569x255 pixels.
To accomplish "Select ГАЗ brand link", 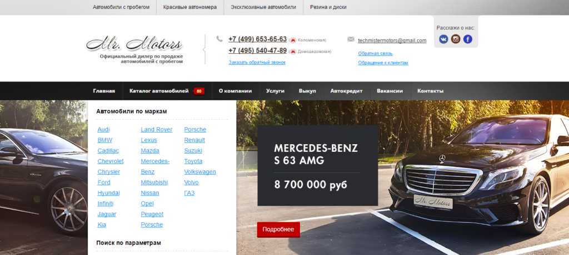I will (189, 193).
